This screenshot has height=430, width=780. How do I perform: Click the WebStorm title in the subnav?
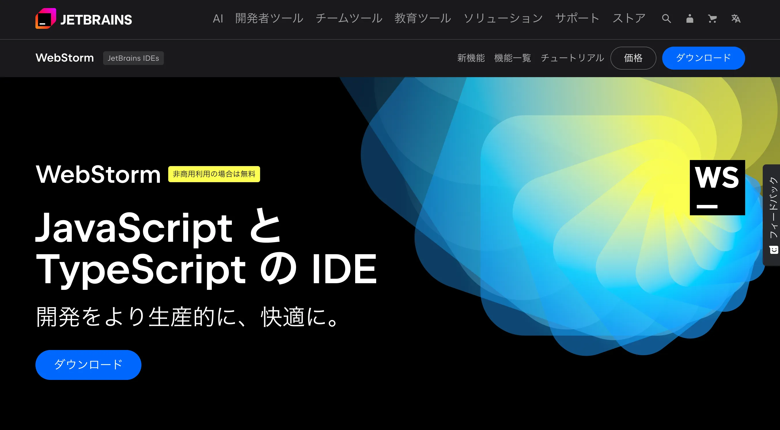click(x=65, y=58)
